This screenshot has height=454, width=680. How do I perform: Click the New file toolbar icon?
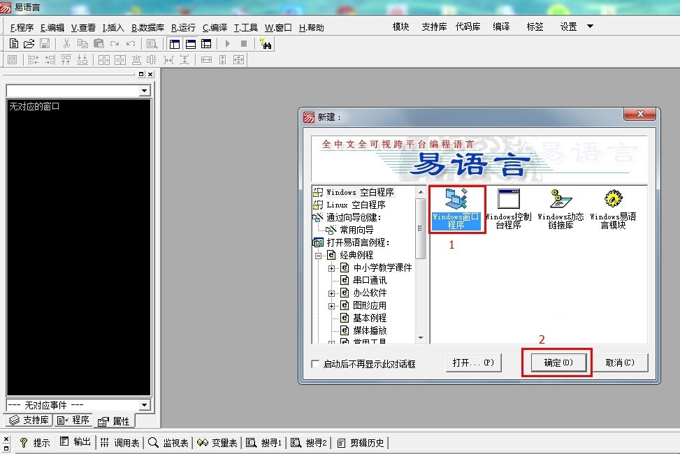coord(13,44)
